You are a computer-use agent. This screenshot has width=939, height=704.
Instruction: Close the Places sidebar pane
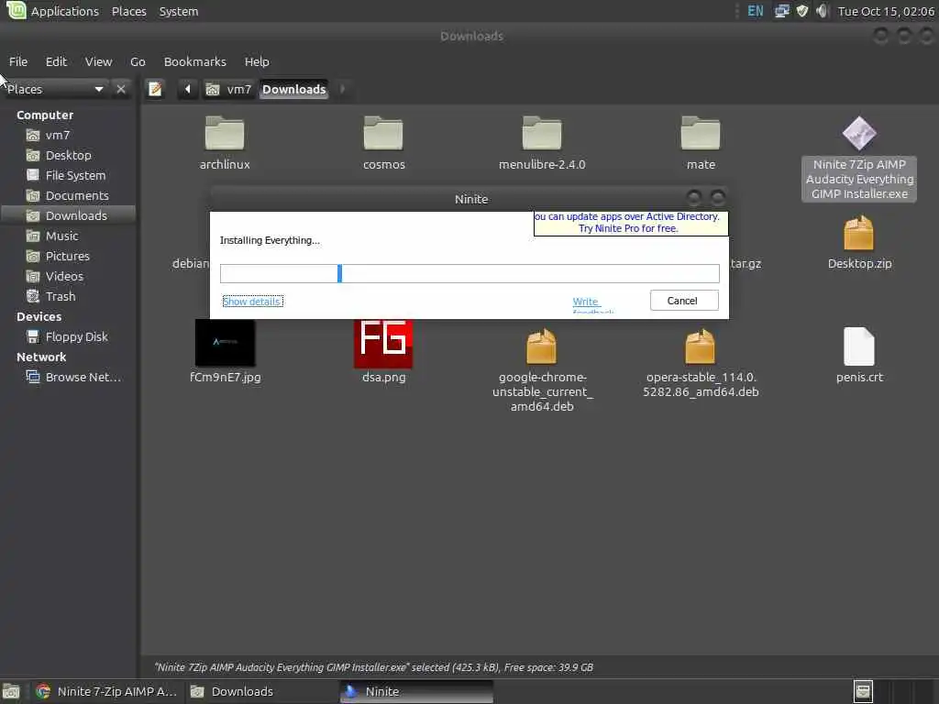tap(121, 89)
